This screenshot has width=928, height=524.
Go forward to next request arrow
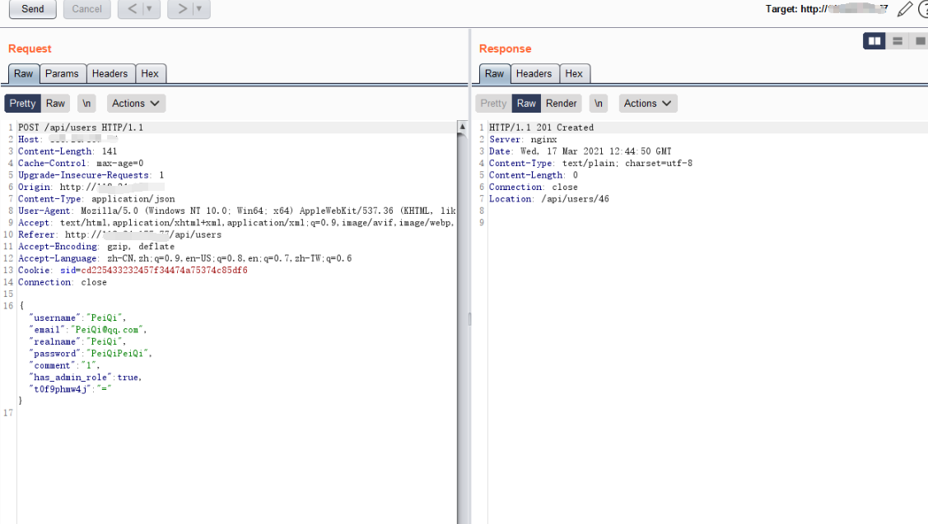[x=181, y=9]
